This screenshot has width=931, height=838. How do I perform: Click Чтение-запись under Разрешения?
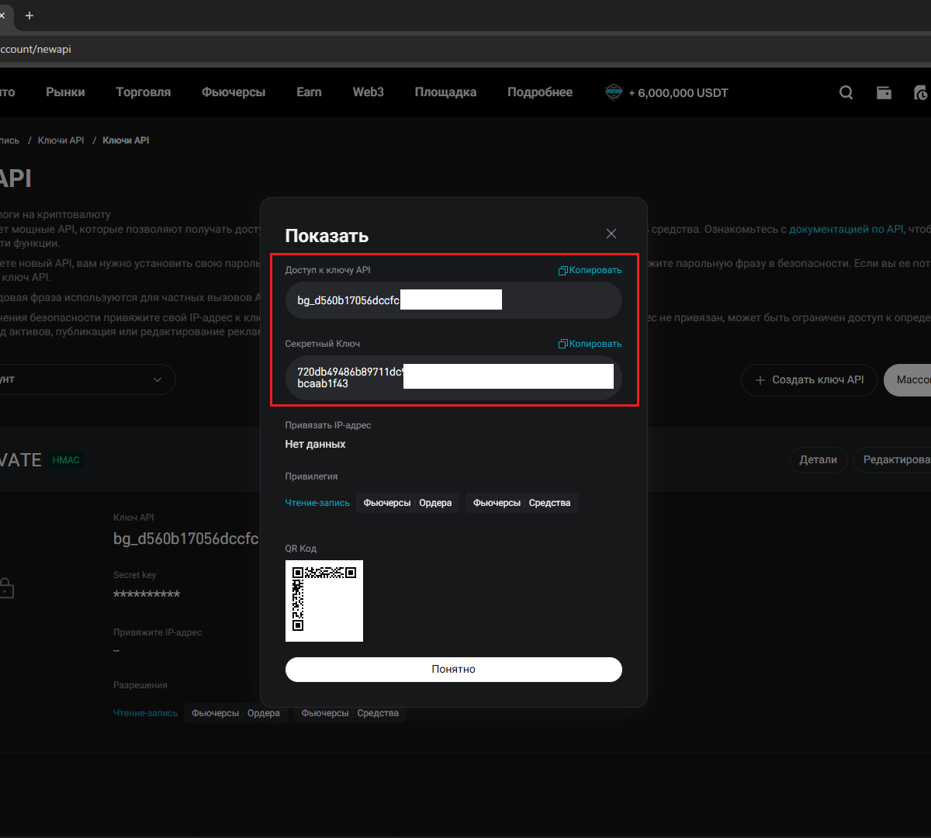tap(146, 713)
